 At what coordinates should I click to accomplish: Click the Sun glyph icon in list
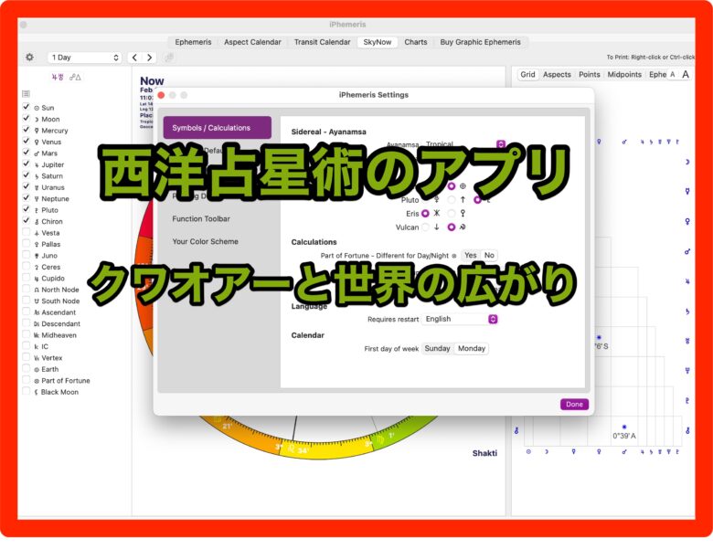37,108
